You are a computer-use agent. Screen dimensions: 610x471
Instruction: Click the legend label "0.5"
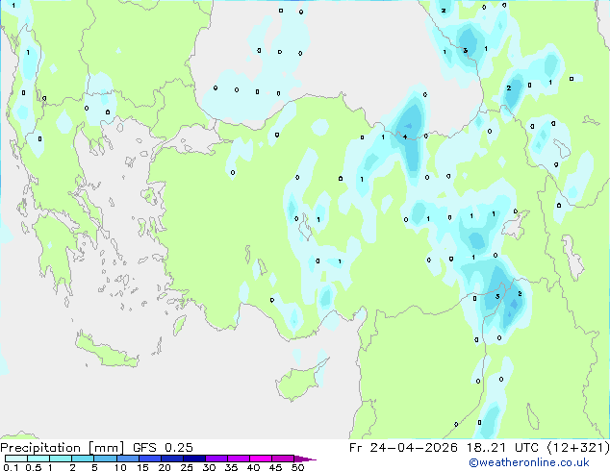point(34,467)
